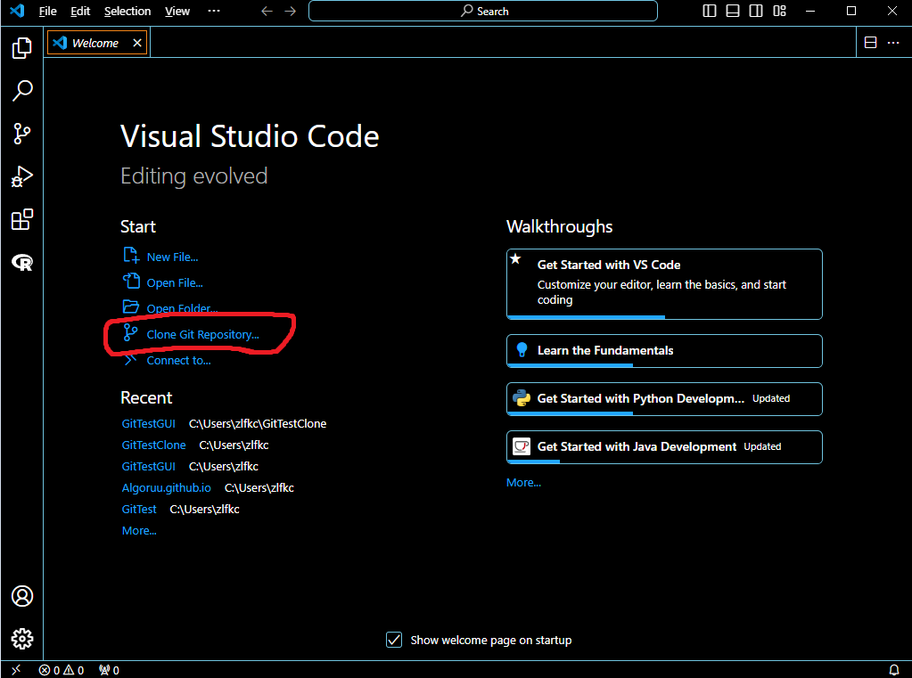The image size is (912, 678).
Task: Click the Open Folder icon
Action: pyautogui.click(x=131, y=306)
